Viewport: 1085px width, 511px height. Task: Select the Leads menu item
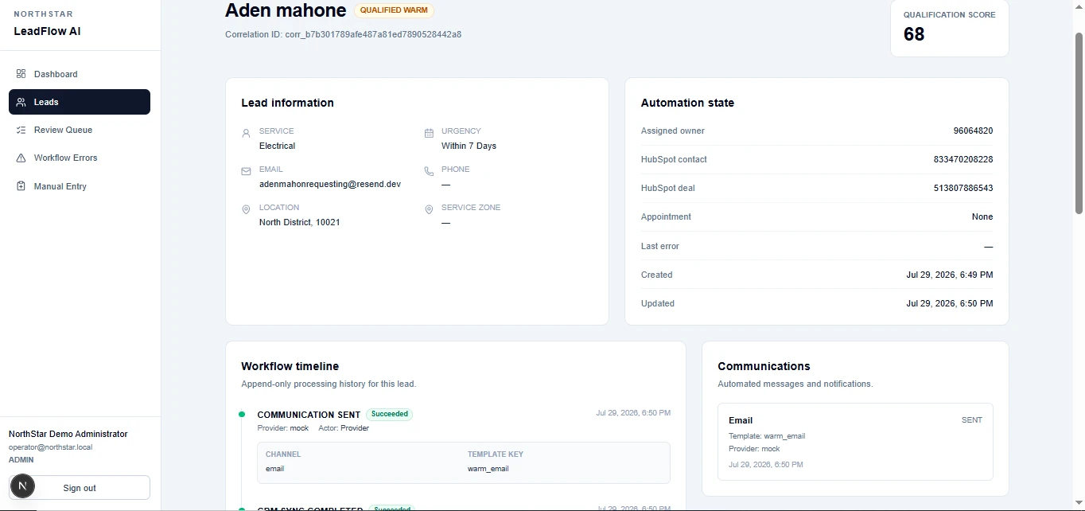pyautogui.click(x=80, y=102)
